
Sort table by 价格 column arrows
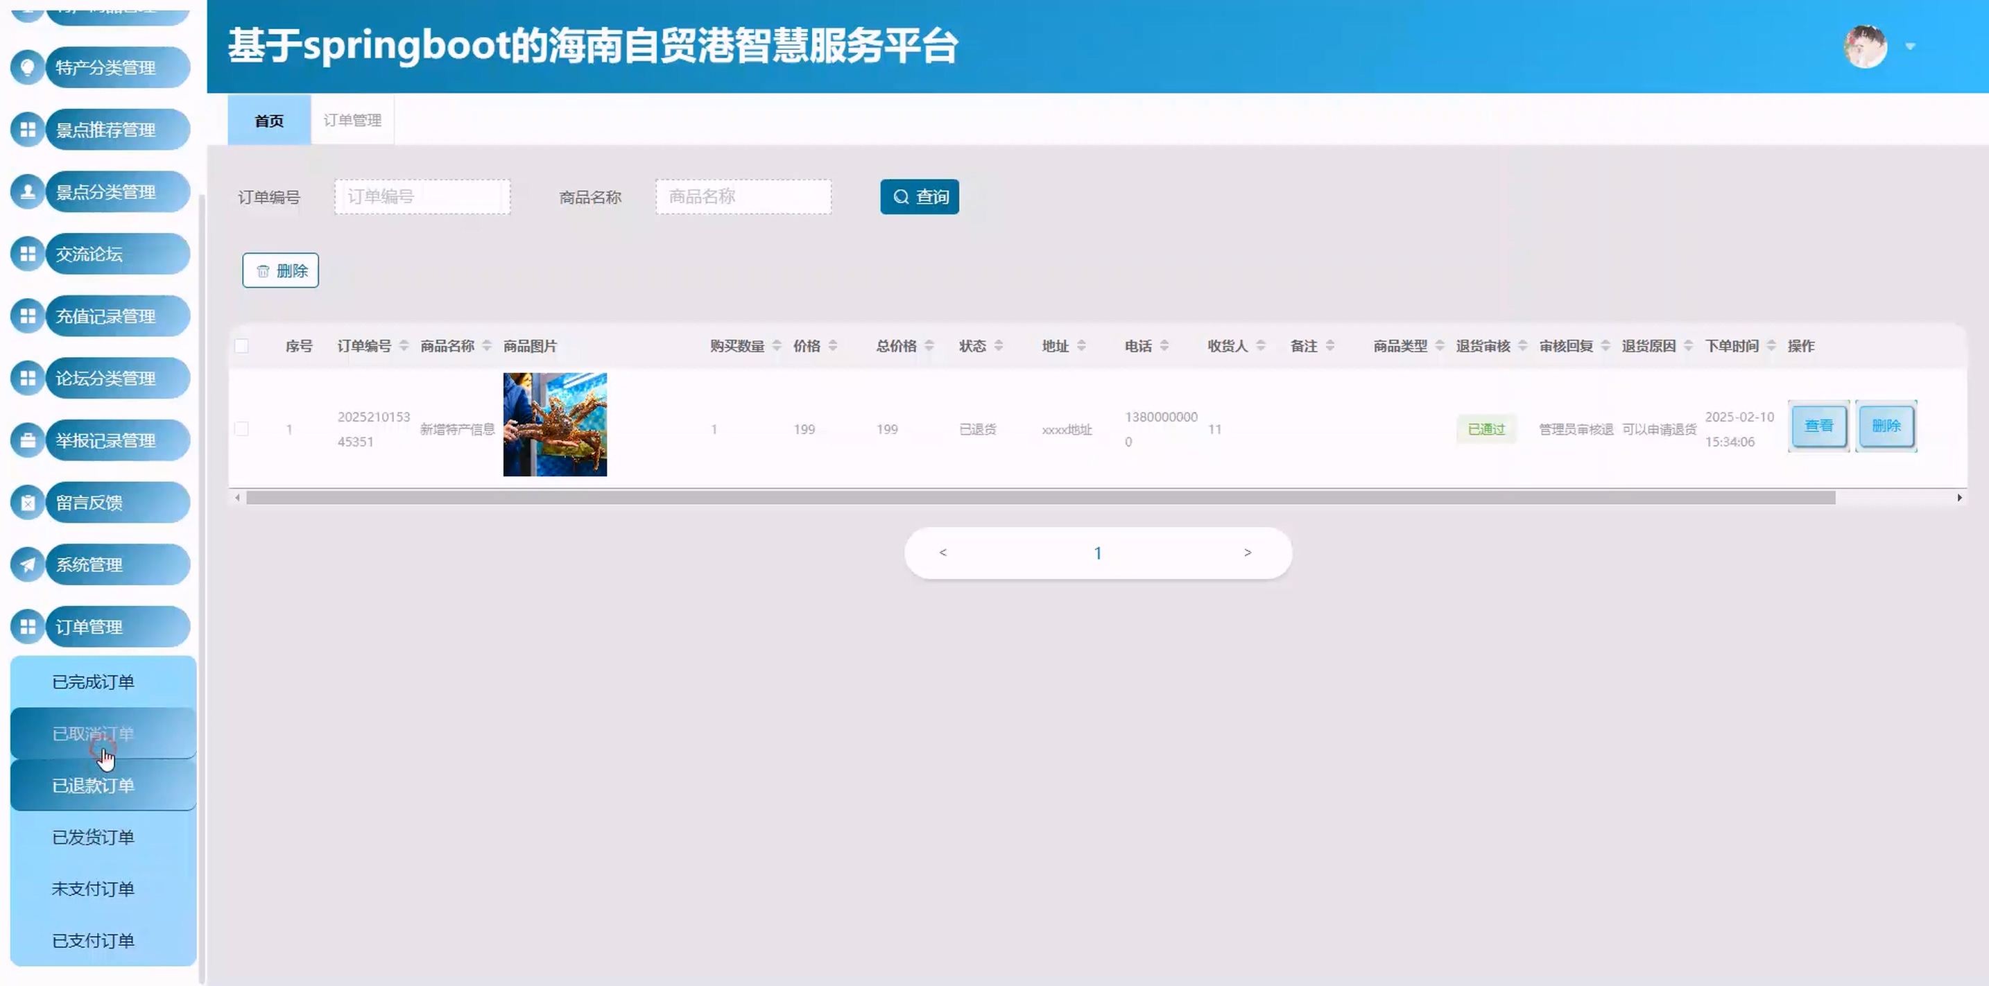tap(832, 346)
